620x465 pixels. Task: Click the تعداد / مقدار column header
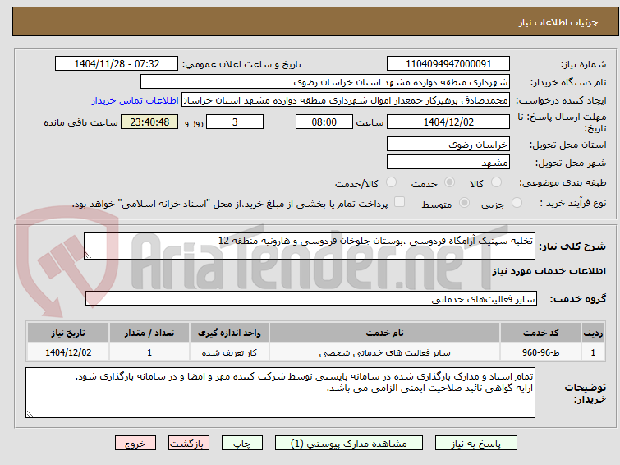pyautogui.click(x=149, y=333)
